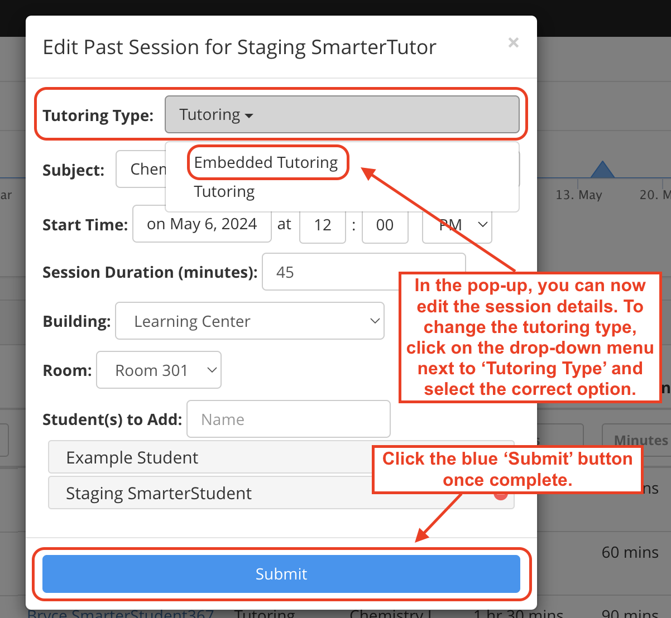
Task: Open the Building dropdown Learning Center
Action: (x=250, y=321)
